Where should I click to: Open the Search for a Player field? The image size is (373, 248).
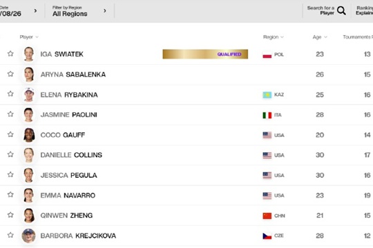click(326, 11)
